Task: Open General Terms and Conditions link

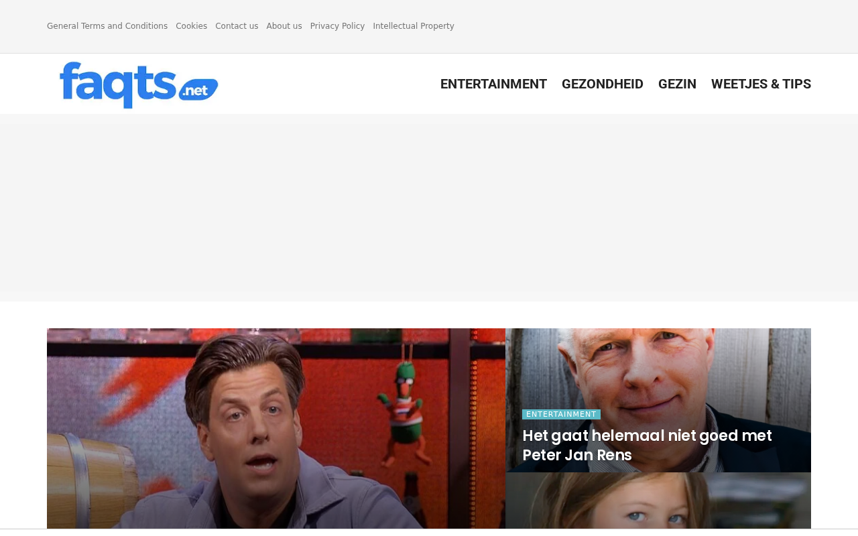Action: click(x=107, y=26)
